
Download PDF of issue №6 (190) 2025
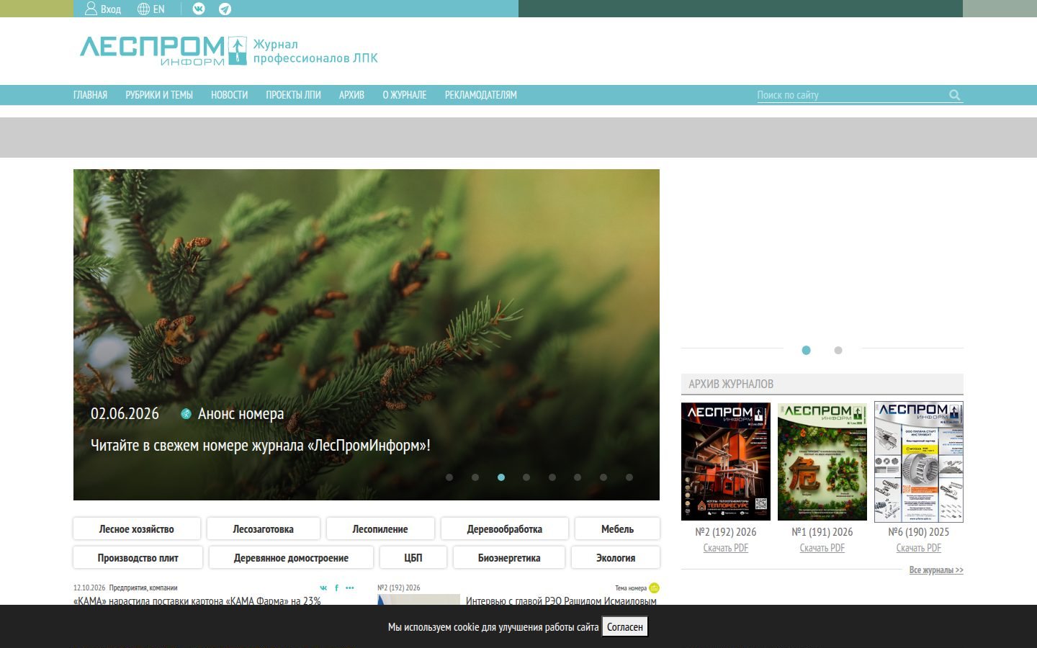[x=919, y=548]
